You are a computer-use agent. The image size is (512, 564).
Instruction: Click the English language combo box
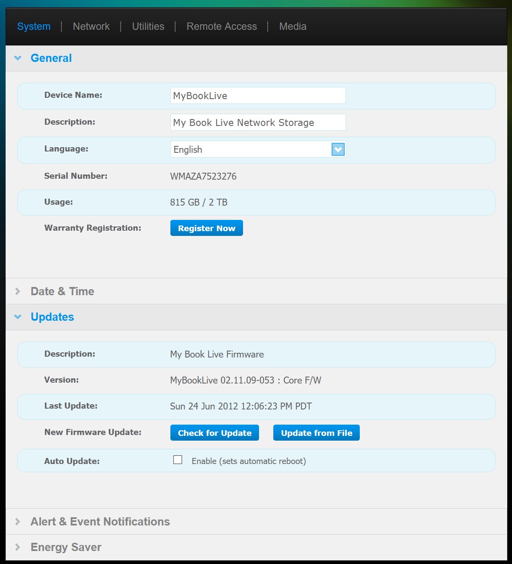(258, 149)
